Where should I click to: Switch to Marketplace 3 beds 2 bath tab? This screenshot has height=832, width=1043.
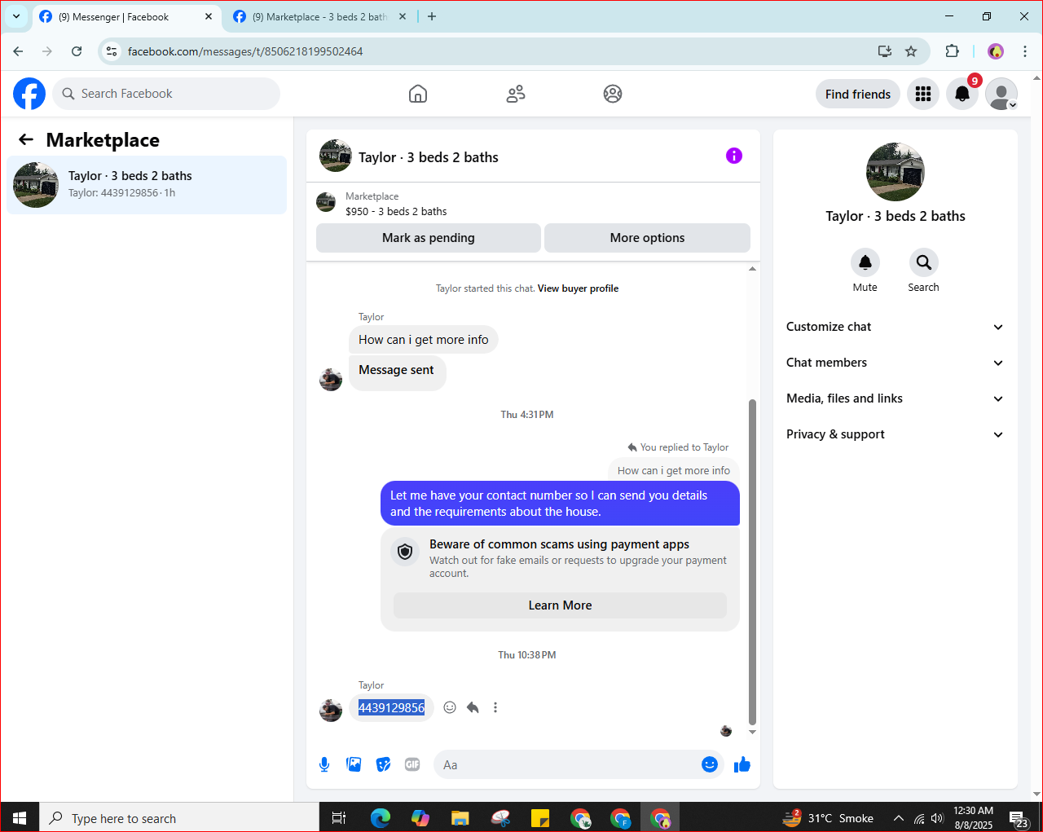point(319,16)
